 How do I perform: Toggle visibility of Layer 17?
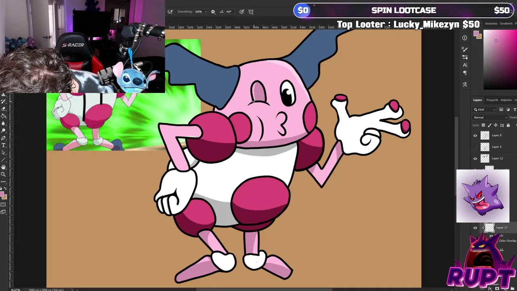click(x=475, y=228)
